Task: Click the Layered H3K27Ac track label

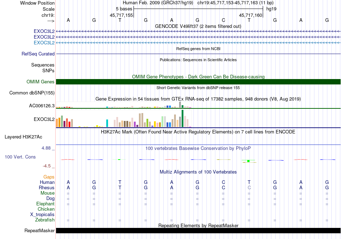Action: (23, 137)
